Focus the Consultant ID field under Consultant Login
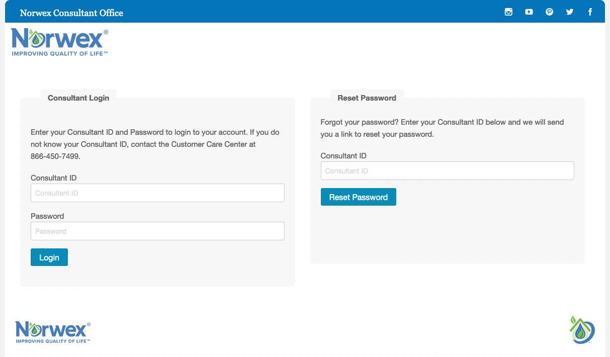 157,193
